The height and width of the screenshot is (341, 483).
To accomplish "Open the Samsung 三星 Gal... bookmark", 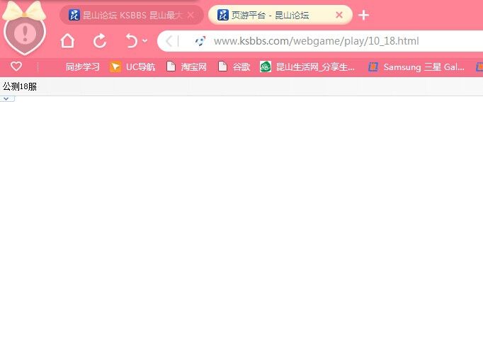I will pos(416,67).
